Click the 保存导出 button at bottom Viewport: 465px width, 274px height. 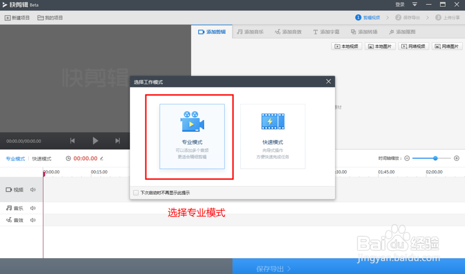coord(349,266)
